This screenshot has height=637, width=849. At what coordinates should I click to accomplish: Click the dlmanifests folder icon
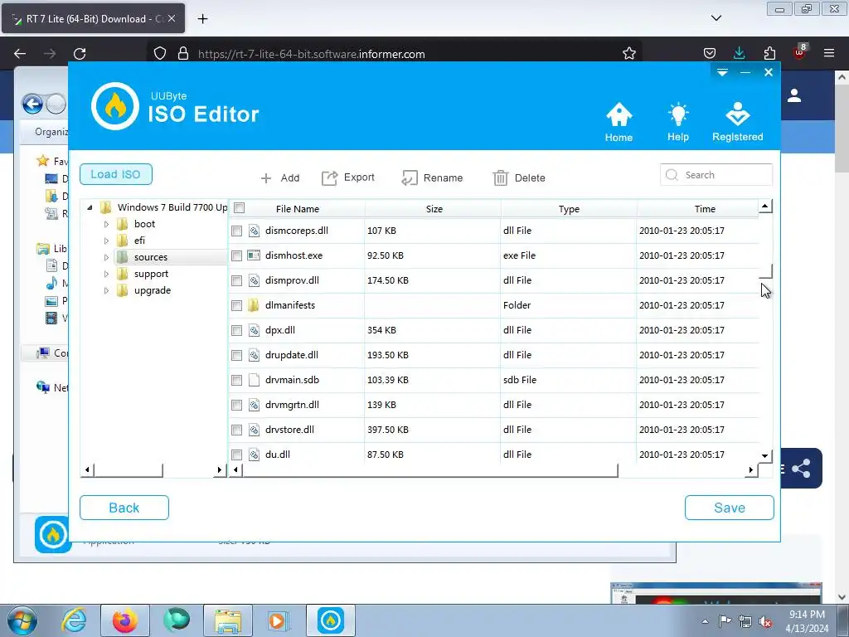tap(254, 305)
